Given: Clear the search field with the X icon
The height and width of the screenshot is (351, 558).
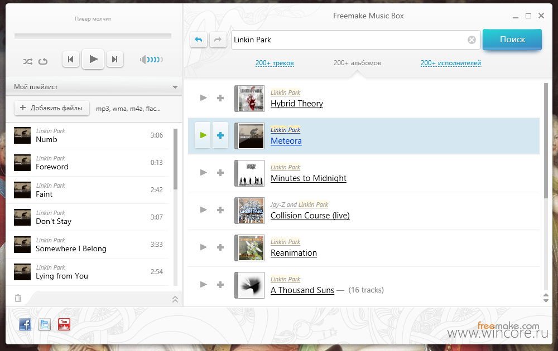Looking at the screenshot, I should pyautogui.click(x=472, y=40).
